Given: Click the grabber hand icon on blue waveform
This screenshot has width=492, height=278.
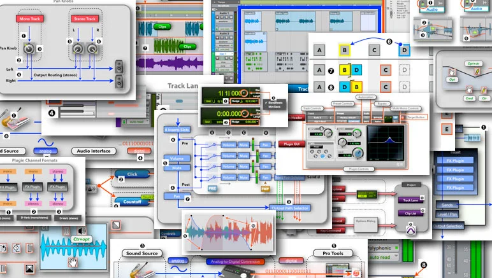Looking at the screenshot, I should pos(73,262).
